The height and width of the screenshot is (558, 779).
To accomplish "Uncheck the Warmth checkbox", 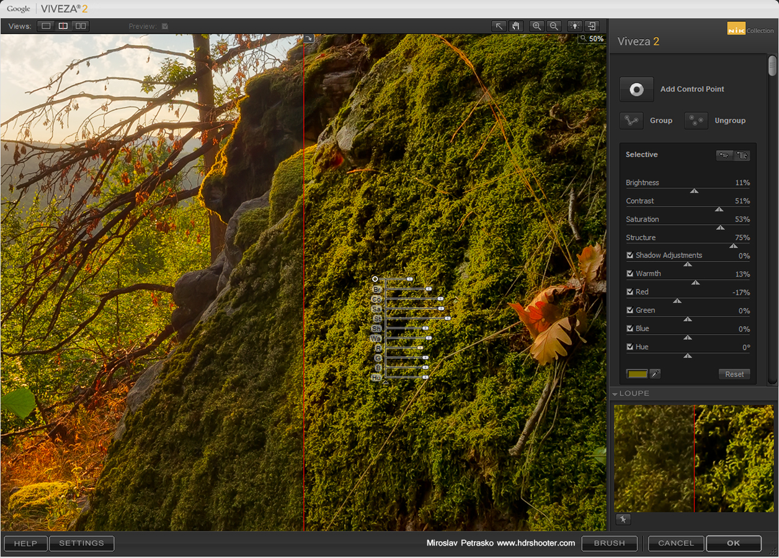I will pos(630,273).
